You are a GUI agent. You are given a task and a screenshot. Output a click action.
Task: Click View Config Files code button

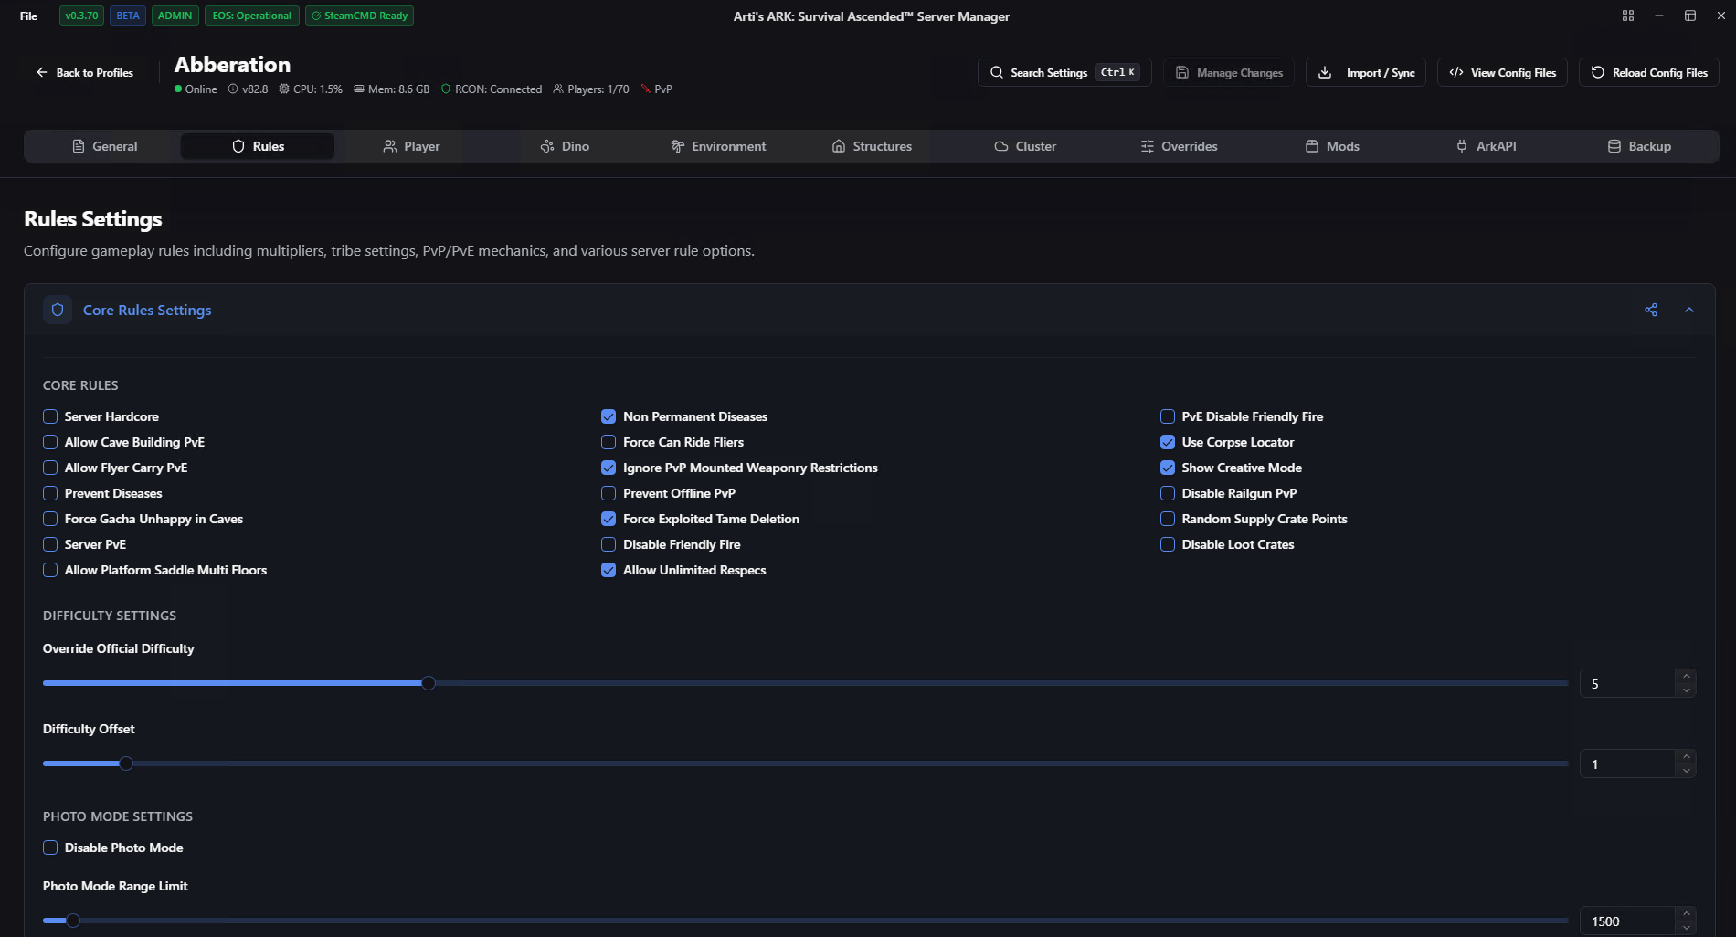click(x=1501, y=72)
